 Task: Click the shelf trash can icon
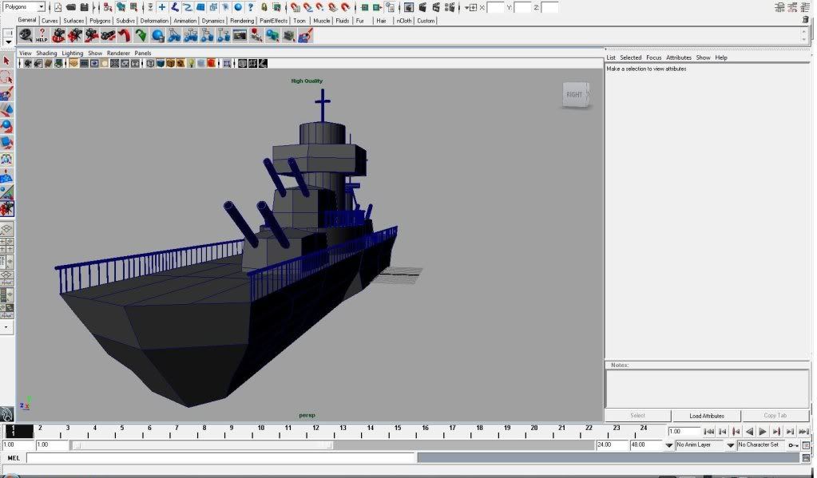pos(806,20)
